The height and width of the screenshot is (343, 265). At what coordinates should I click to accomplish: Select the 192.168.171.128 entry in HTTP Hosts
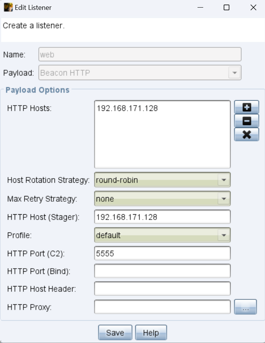click(127, 109)
